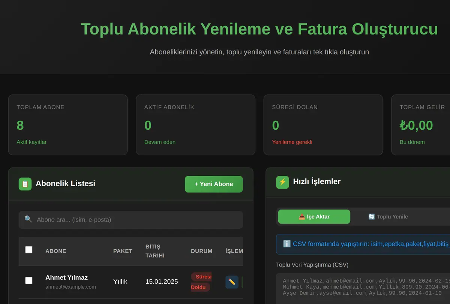450x304 pixels.
Task: Click the Yıllık package cell
Action: click(120, 282)
